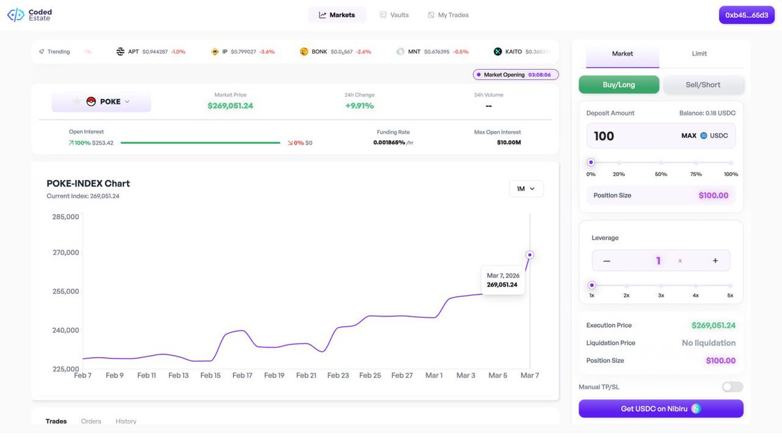Switch to the Market order tab
This screenshot has height=447, width=782.
(x=622, y=53)
